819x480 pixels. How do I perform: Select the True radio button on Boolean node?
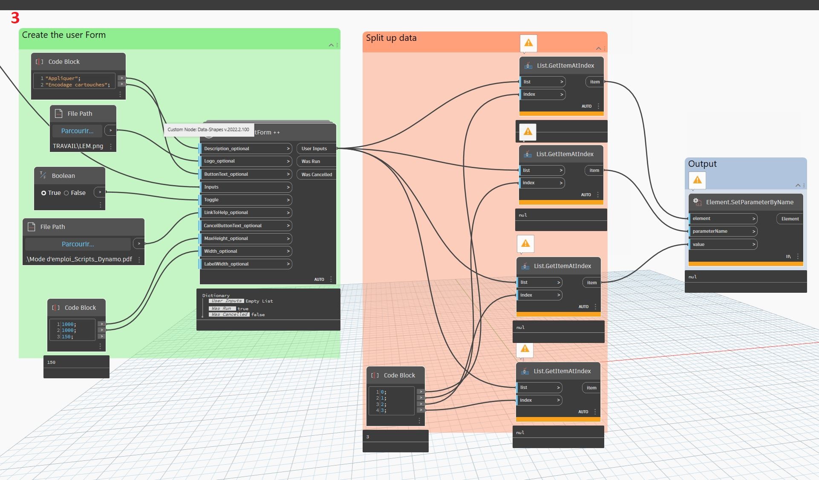pos(43,193)
